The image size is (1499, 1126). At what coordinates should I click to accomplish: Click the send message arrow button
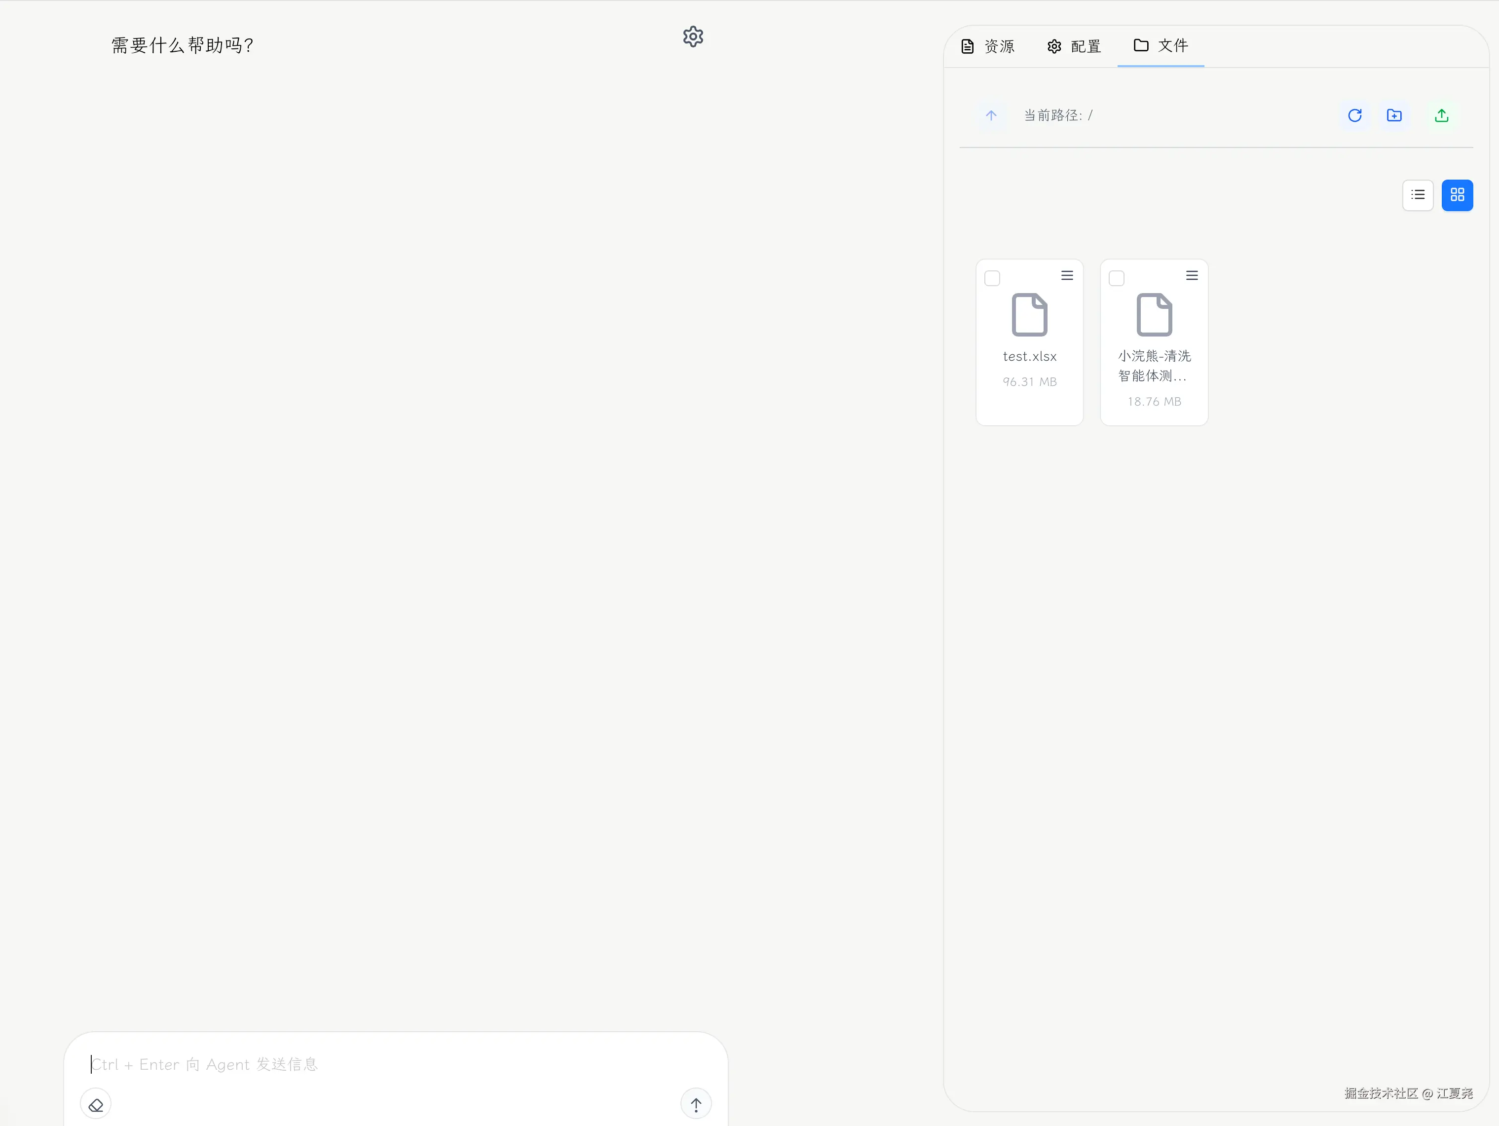(696, 1105)
